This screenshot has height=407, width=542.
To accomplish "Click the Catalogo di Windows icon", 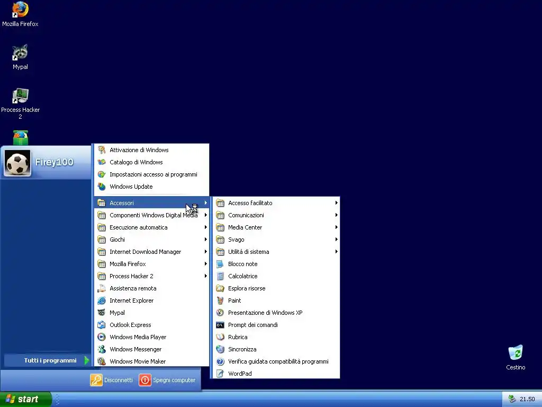I will coord(101,162).
